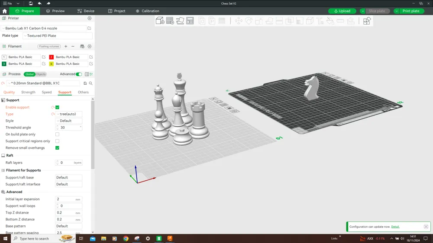Switch to the Calibration tab
Image resolution: width=433 pixels, height=243 pixels.
pos(148,11)
